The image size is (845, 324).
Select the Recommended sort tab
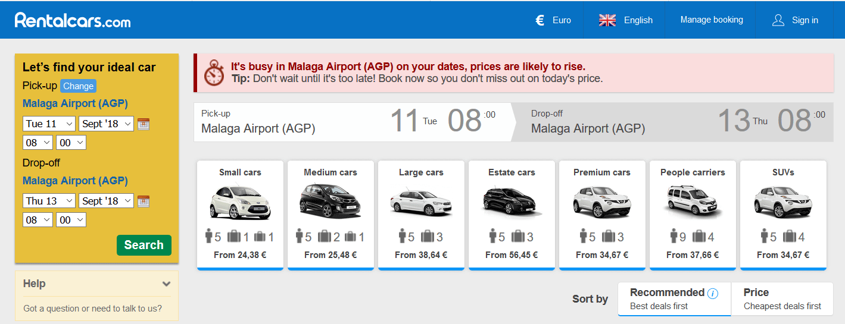[674, 299]
